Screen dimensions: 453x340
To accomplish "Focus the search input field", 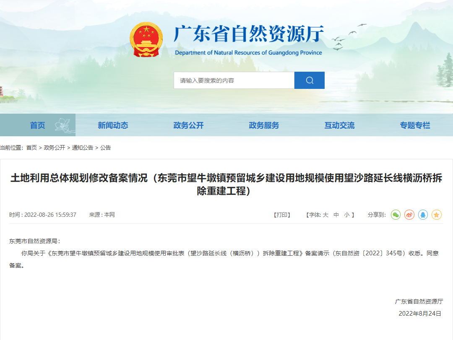I will (234, 80).
